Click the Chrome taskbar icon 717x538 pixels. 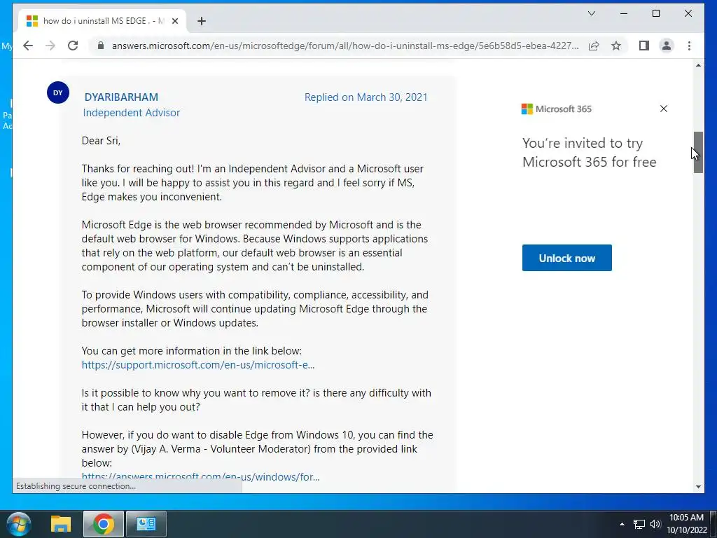coord(104,524)
